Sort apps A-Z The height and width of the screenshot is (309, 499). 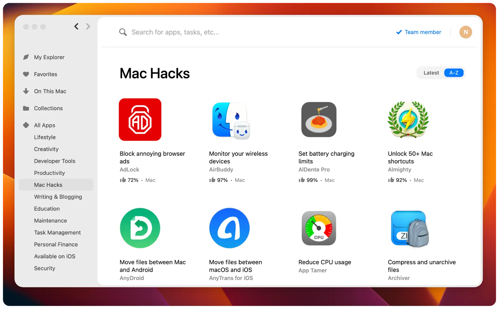tap(454, 73)
